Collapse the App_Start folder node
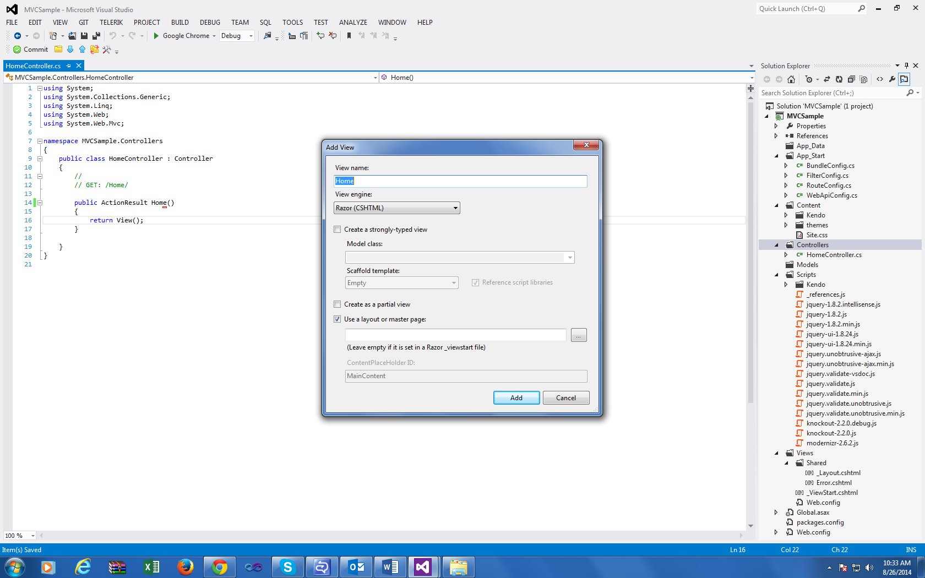Viewport: 925px width, 578px height. (x=777, y=156)
